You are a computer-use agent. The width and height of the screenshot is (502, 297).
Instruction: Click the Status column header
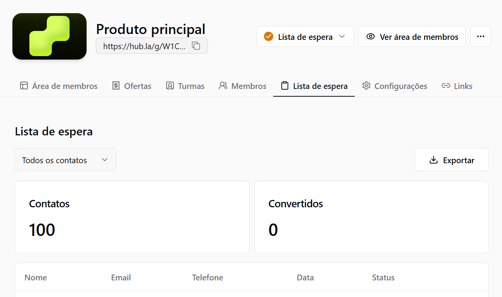point(383,278)
